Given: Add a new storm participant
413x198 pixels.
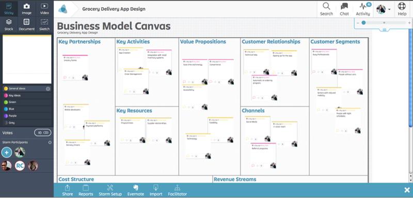Looking at the screenshot, I should 7,153.
